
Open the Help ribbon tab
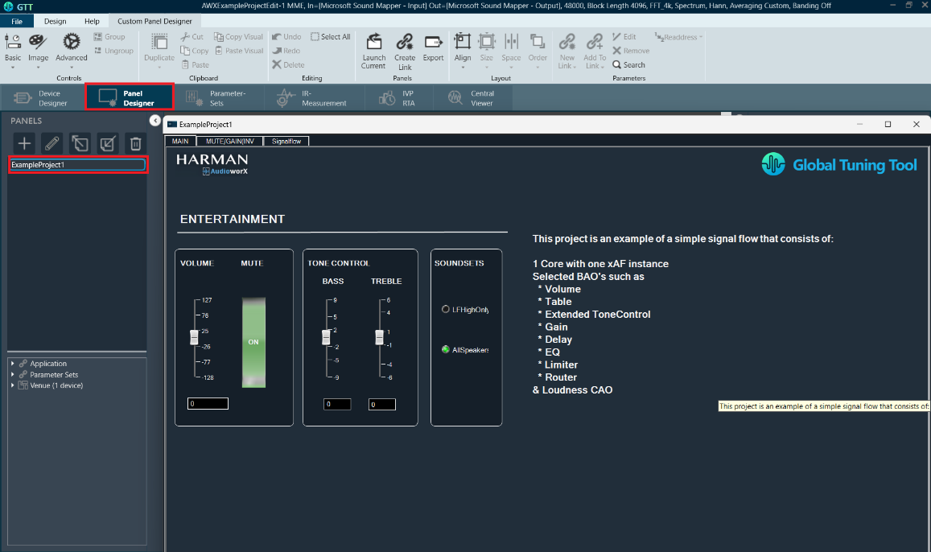(92, 22)
